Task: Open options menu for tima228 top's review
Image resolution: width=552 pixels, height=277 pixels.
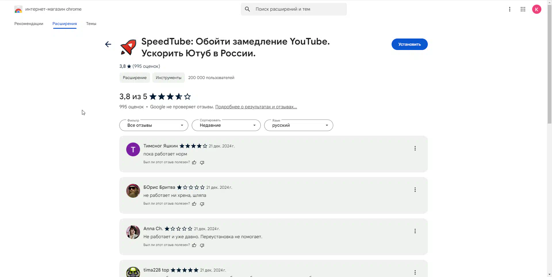Action: (x=415, y=272)
